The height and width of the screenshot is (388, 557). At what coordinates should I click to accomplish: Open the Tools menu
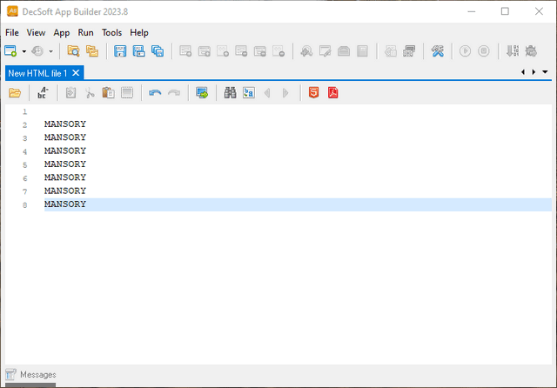[111, 32]
